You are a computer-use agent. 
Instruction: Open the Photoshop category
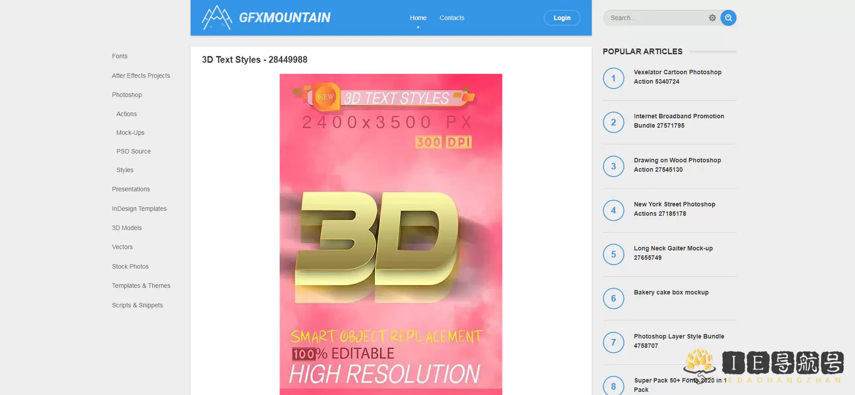[x=127, y=95]
